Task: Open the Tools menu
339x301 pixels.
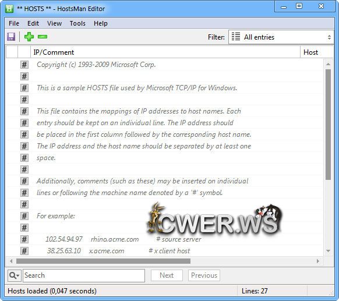Action: [x=77, y=23]
